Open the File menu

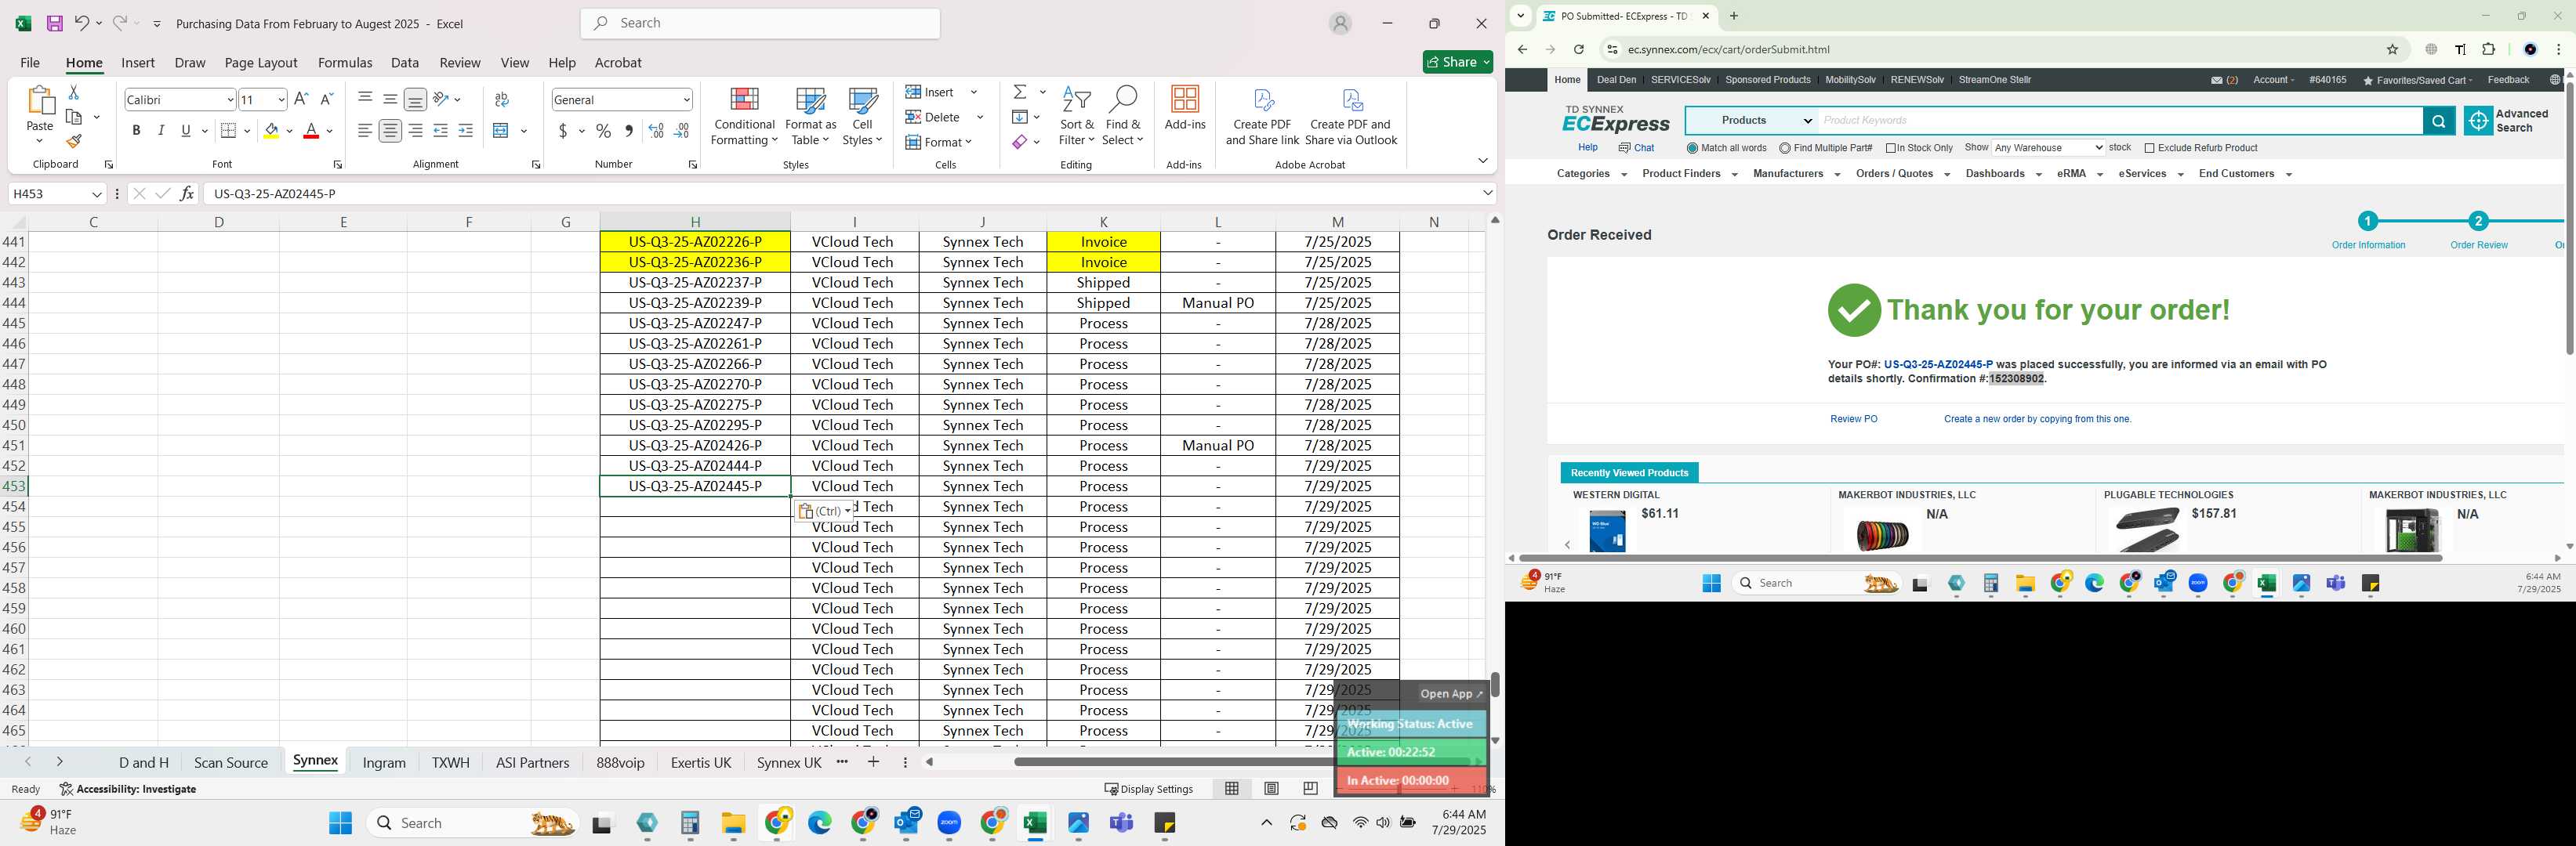30,63
